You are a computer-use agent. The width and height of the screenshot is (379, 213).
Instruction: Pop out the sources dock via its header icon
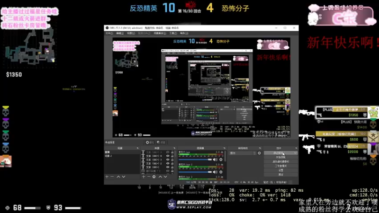tap(174, 148)
